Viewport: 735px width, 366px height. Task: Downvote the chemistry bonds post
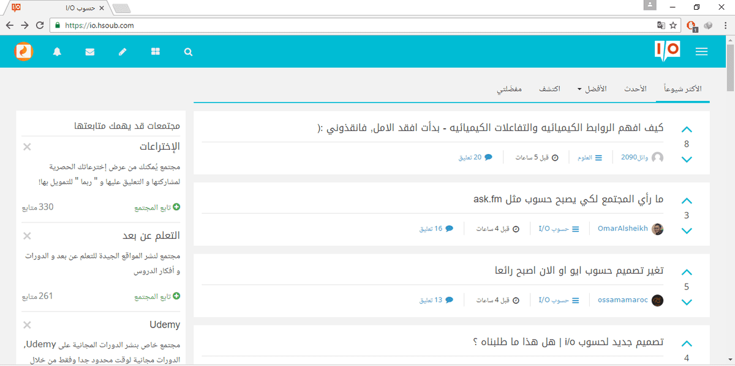click(x=687, y=159)
